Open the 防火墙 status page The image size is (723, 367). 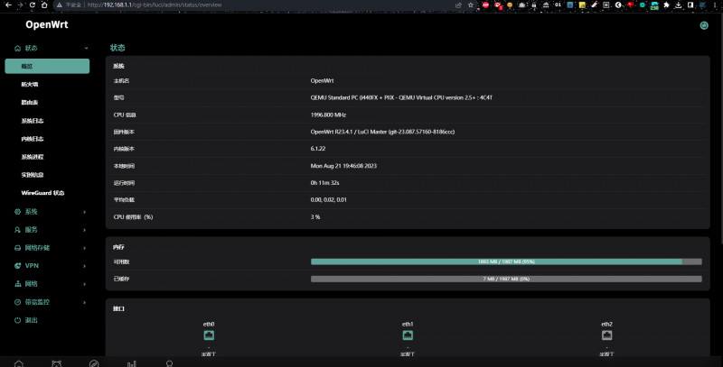pyautogui.click(x=30, y=84)
